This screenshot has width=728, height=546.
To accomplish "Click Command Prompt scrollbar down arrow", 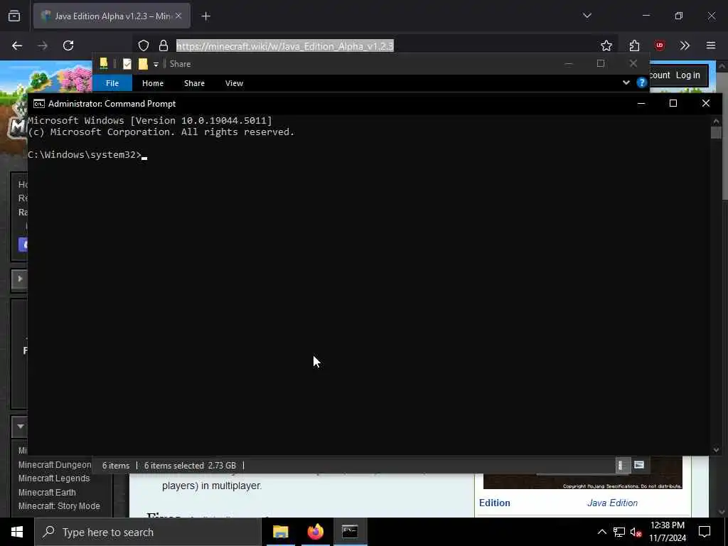I will click(716, 450).
